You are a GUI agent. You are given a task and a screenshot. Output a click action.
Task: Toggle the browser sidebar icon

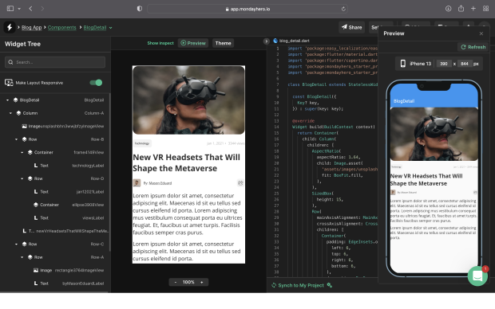(x=10, y=9)
